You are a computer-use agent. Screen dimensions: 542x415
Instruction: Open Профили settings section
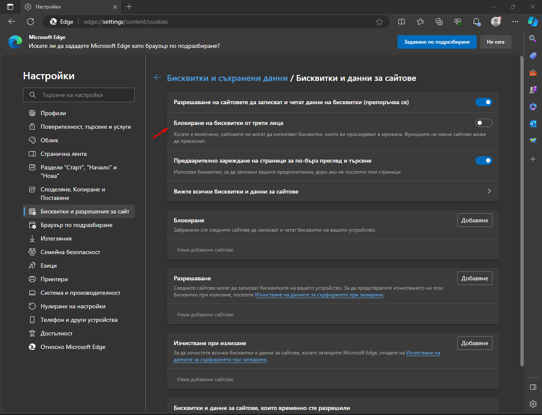79,113
